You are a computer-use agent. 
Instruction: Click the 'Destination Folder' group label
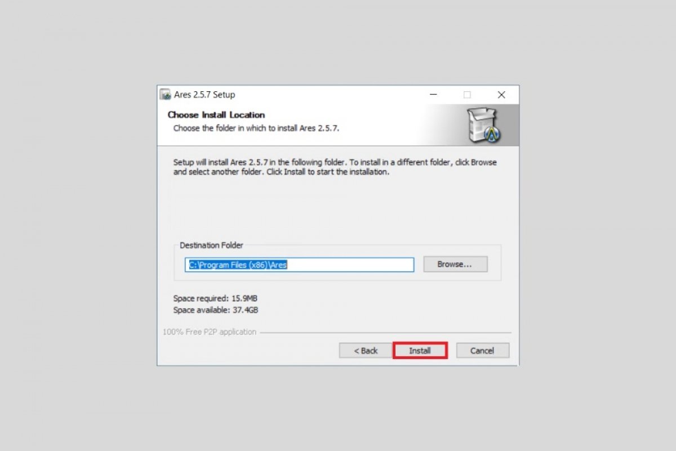[211, 245]
